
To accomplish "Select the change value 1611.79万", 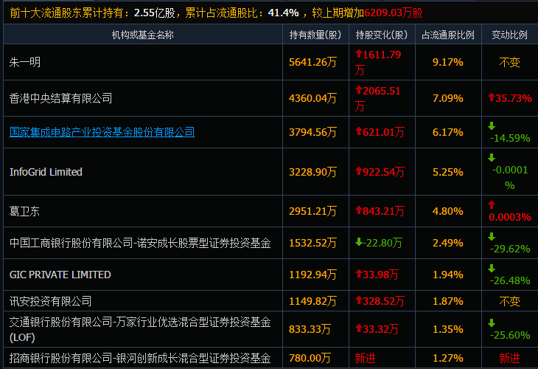I will point(378,62).
